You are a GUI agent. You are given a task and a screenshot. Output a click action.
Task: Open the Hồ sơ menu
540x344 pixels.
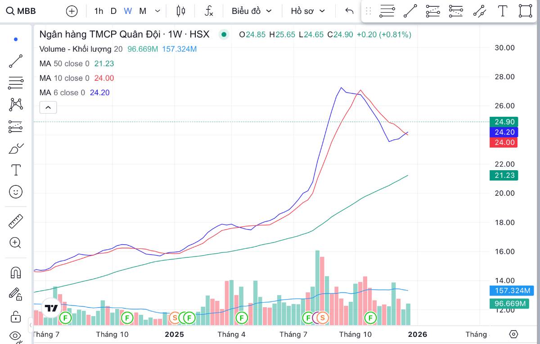[x=308, y=11]
